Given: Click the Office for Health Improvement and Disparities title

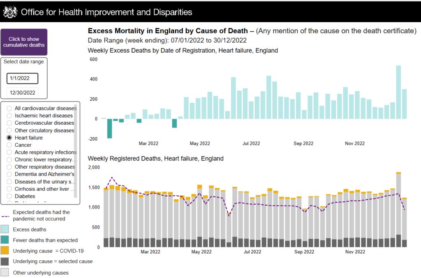Looking at the screenshot, I should point(106,12).
